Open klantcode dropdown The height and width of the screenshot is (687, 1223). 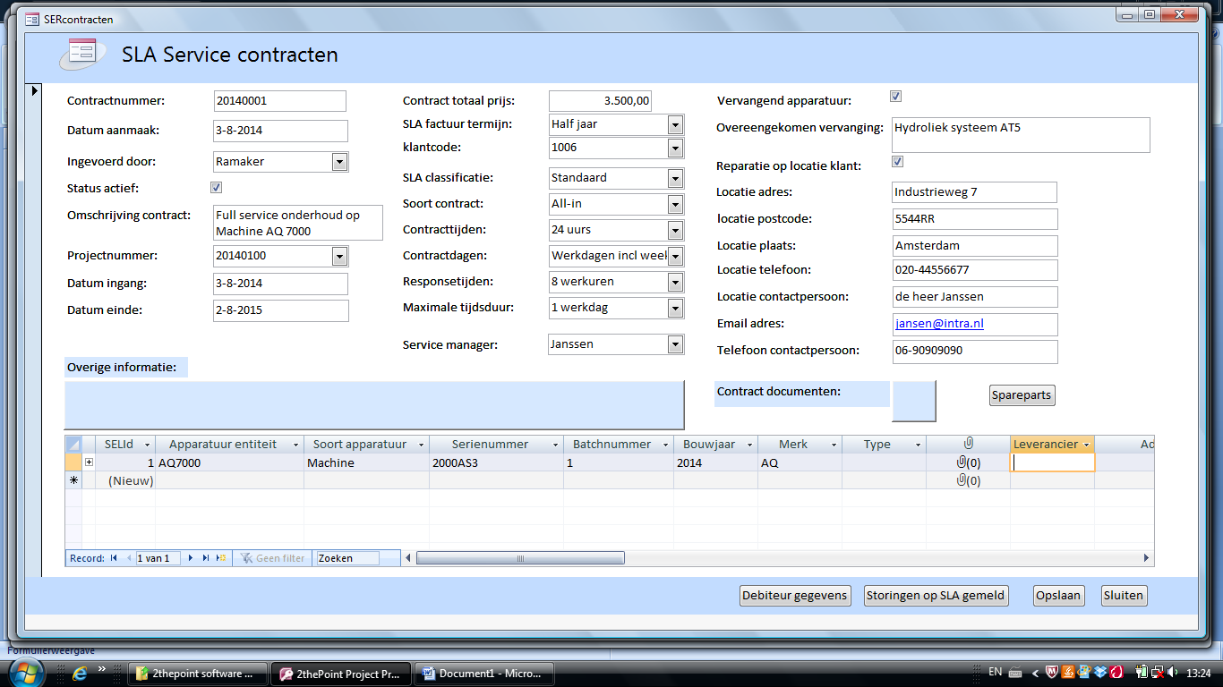click(x=676, y=148)
